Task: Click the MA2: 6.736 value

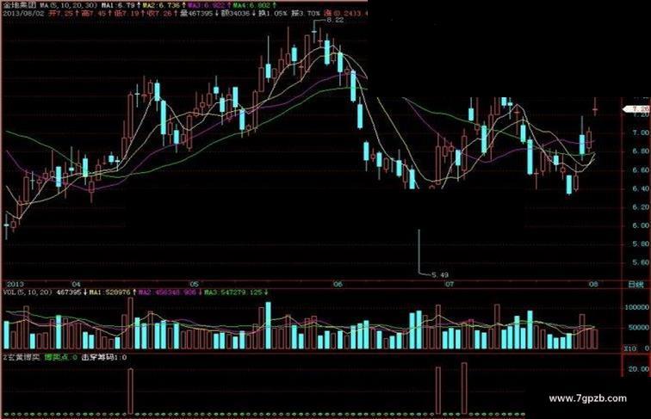Action: click(x=162, y=5)
